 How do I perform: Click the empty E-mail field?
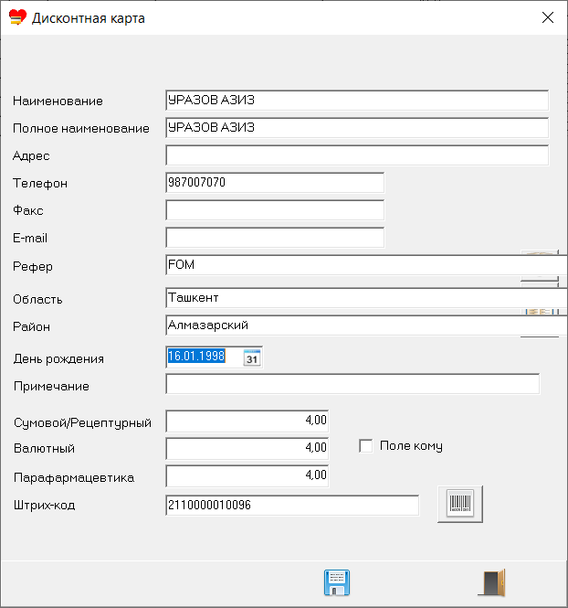(x=275, y=238)
